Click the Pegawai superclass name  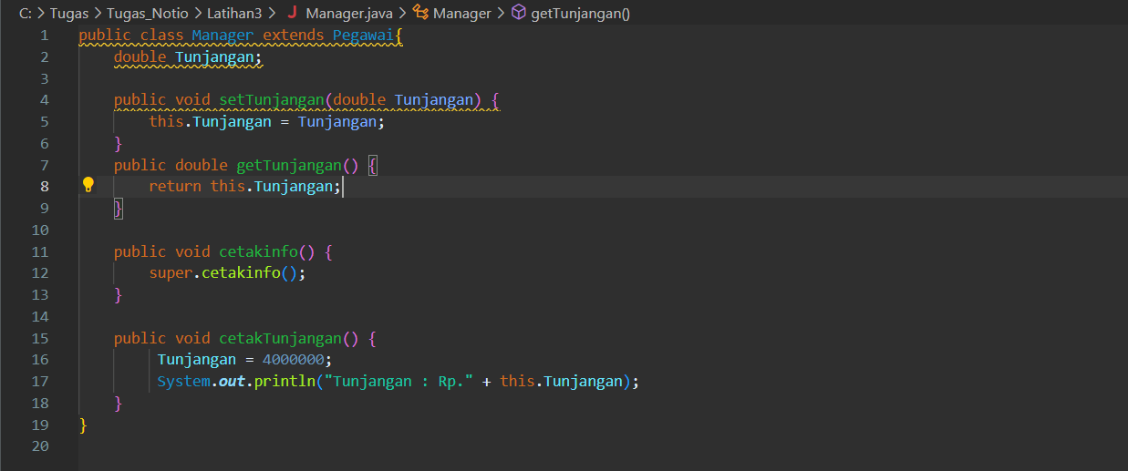pyautogui.click(x=361, y=35)
